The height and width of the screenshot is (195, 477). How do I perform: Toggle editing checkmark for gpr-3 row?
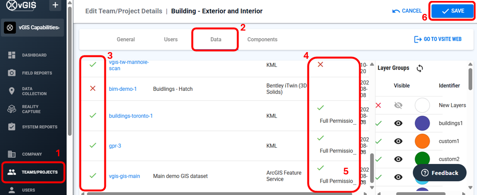(320, 138)
